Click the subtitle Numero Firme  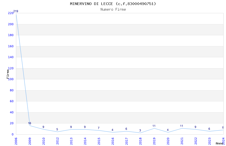coord(113,10)
